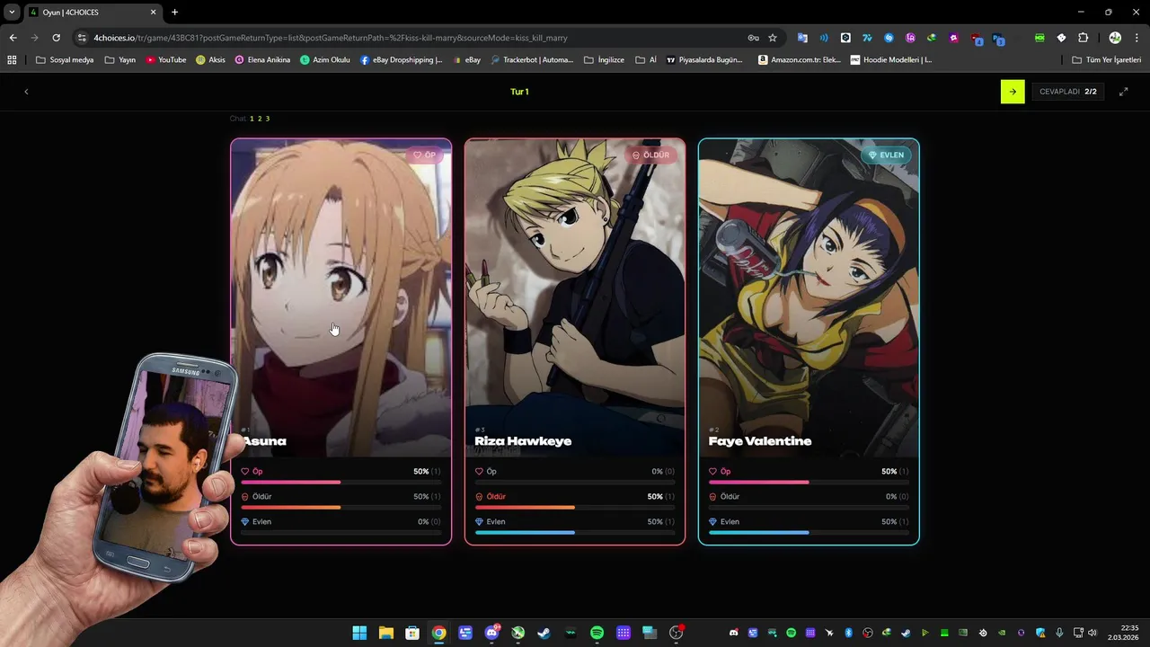1150x647 pixels.
Task: Toggle the game's fullscreen expand icon
Action: [1123, 92]
